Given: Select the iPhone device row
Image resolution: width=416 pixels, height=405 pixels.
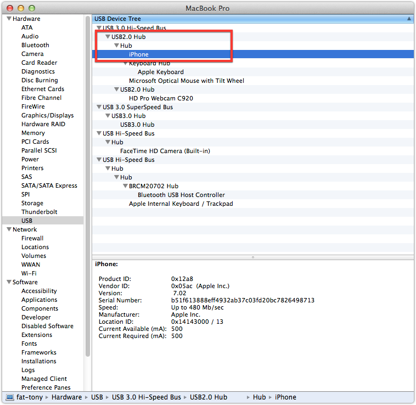Looking at the screenshot, I should [253, 54].
